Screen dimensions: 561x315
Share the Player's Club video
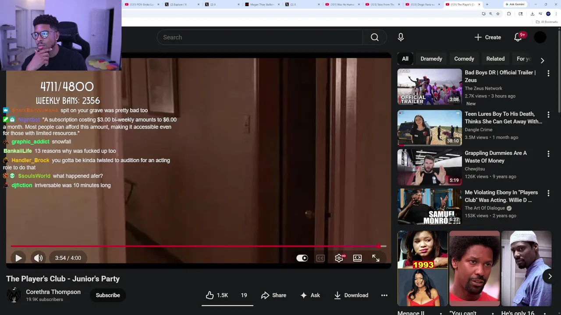(273, 295)
